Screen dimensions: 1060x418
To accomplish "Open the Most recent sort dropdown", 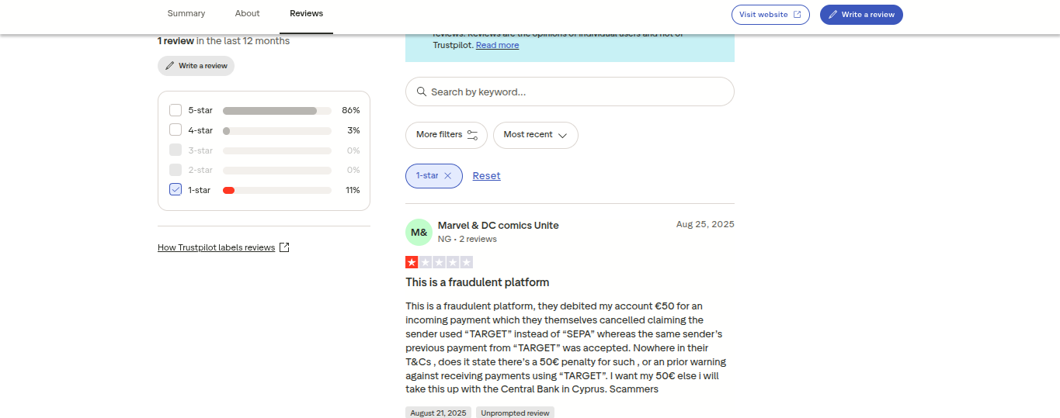I will (x=535, y=135).
